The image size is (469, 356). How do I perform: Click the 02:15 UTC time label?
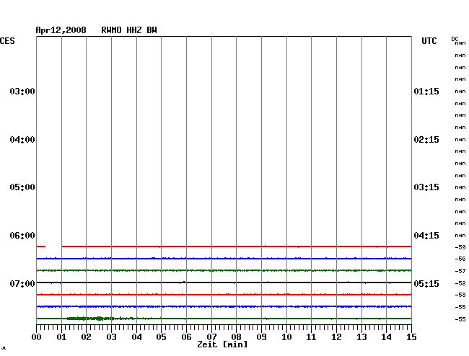[x=426, y=140]
